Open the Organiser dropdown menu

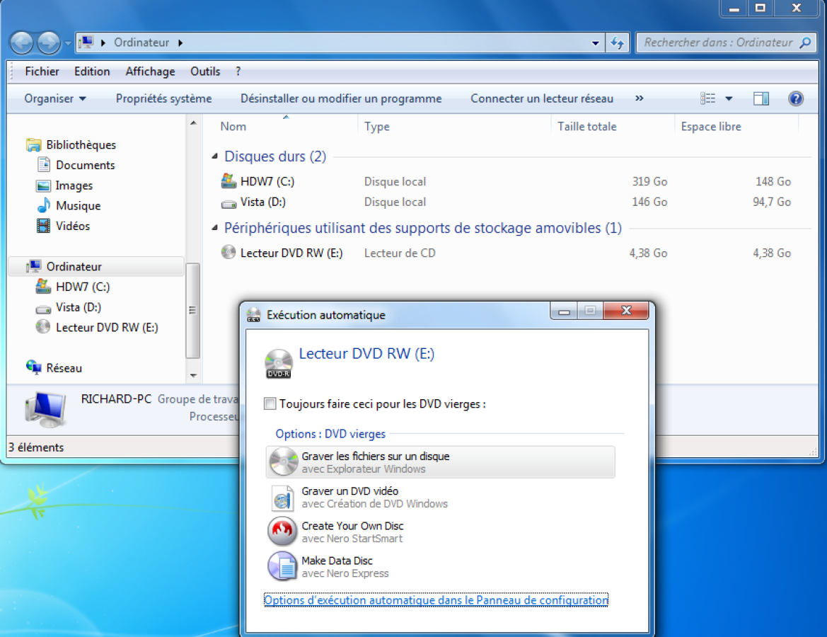(x=55, y=98)
